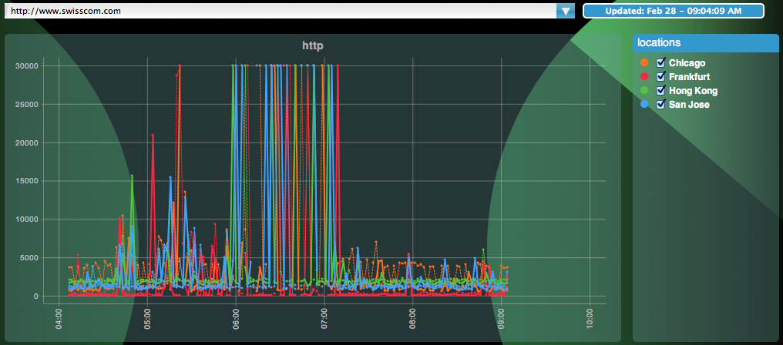Uncheck the Chicago location checkbox

pyautogui.click(x=660, y=63)
